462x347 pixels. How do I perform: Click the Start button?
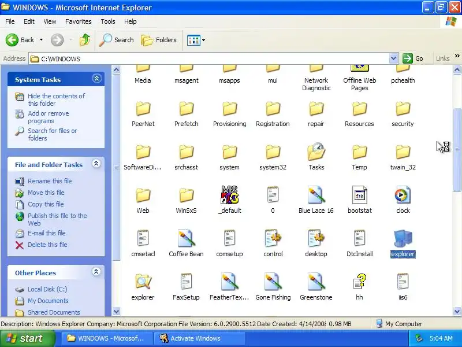tap(28, 338)
